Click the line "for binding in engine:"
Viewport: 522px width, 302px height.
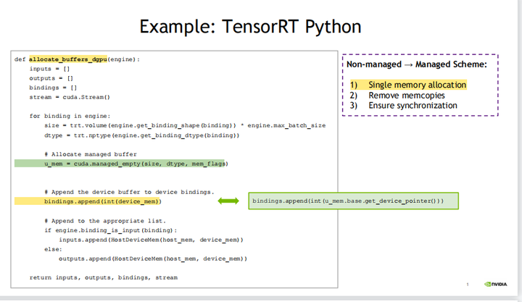(70, 116)
